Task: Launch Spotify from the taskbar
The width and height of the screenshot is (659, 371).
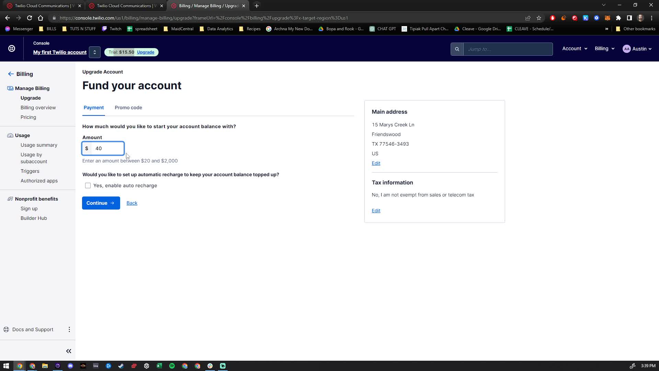Action: 172,366
